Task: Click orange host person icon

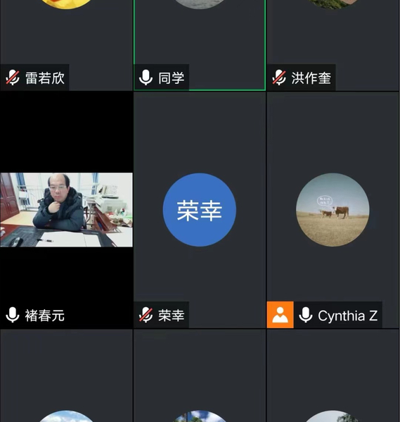Action: 280,315
